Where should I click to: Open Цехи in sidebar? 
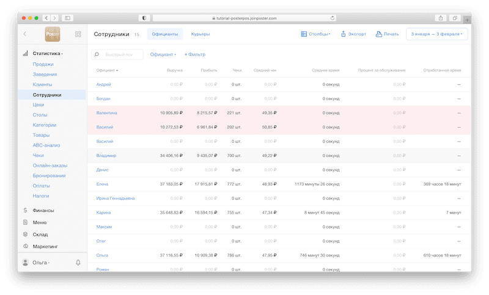tap(38, 104)
